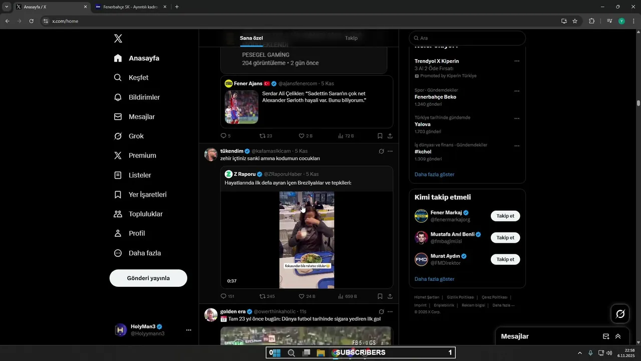Open golden era profile avatar
This screenshot has height=361, width=641.
[211, 315]
